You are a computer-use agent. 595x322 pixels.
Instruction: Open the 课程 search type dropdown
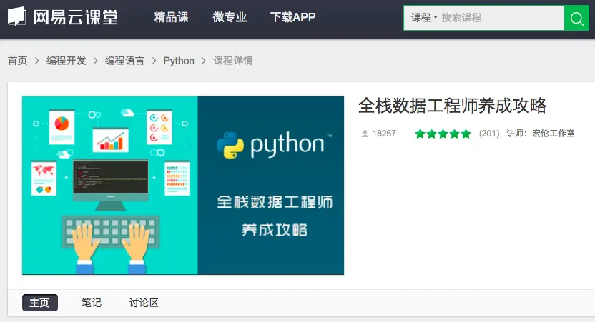(424, 17)
